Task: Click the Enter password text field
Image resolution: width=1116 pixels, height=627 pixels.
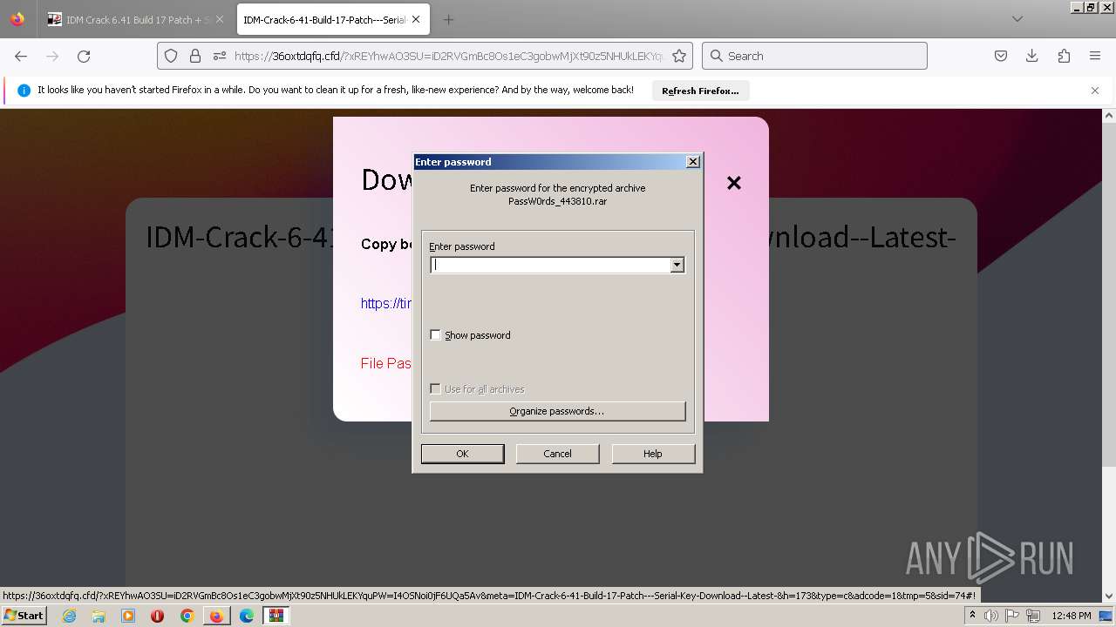Action: 550,265
